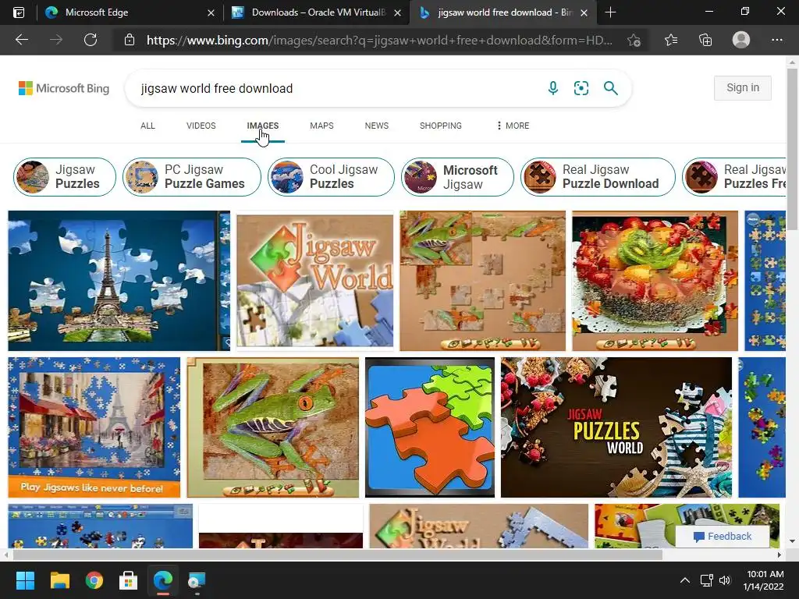Click the browser address bar URL

tap(378, 40)
